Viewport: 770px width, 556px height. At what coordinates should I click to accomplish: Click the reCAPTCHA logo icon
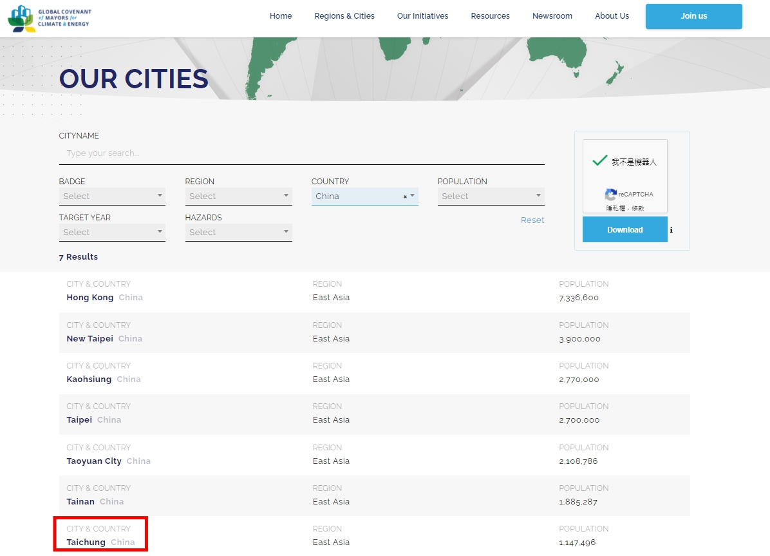point(610,194)
